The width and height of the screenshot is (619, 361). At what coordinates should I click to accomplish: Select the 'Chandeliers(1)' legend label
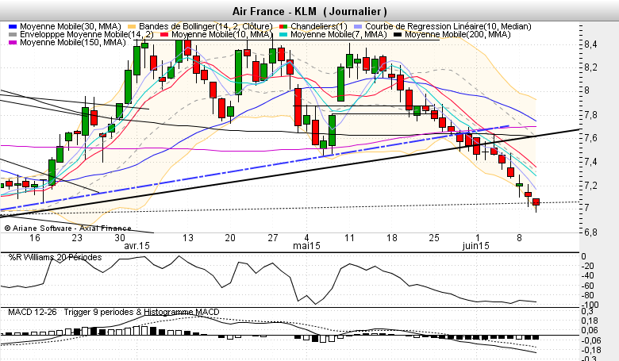point(319,26)
